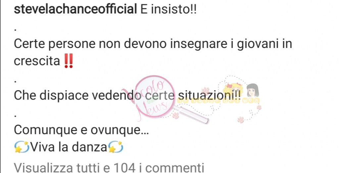Click the 'giovani in' words at line end
This screenshot has width=339, height=173.
coord(265,44)
